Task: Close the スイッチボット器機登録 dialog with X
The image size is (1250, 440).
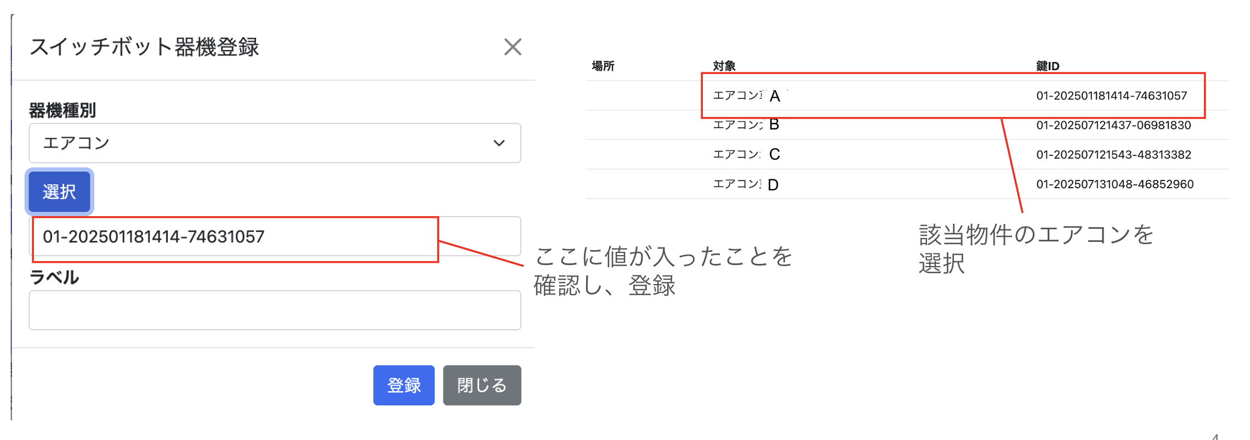Action: (x=513, y=47)
